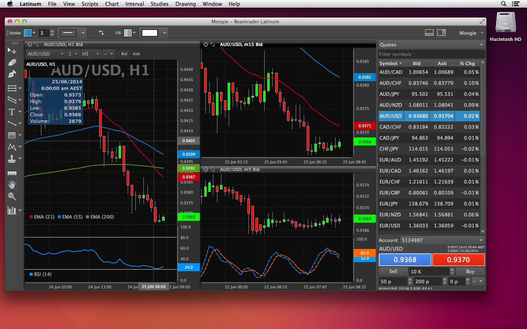The image size is (527, 329).
Task: Select the horizontal lines tool
Action: point(12,88)
